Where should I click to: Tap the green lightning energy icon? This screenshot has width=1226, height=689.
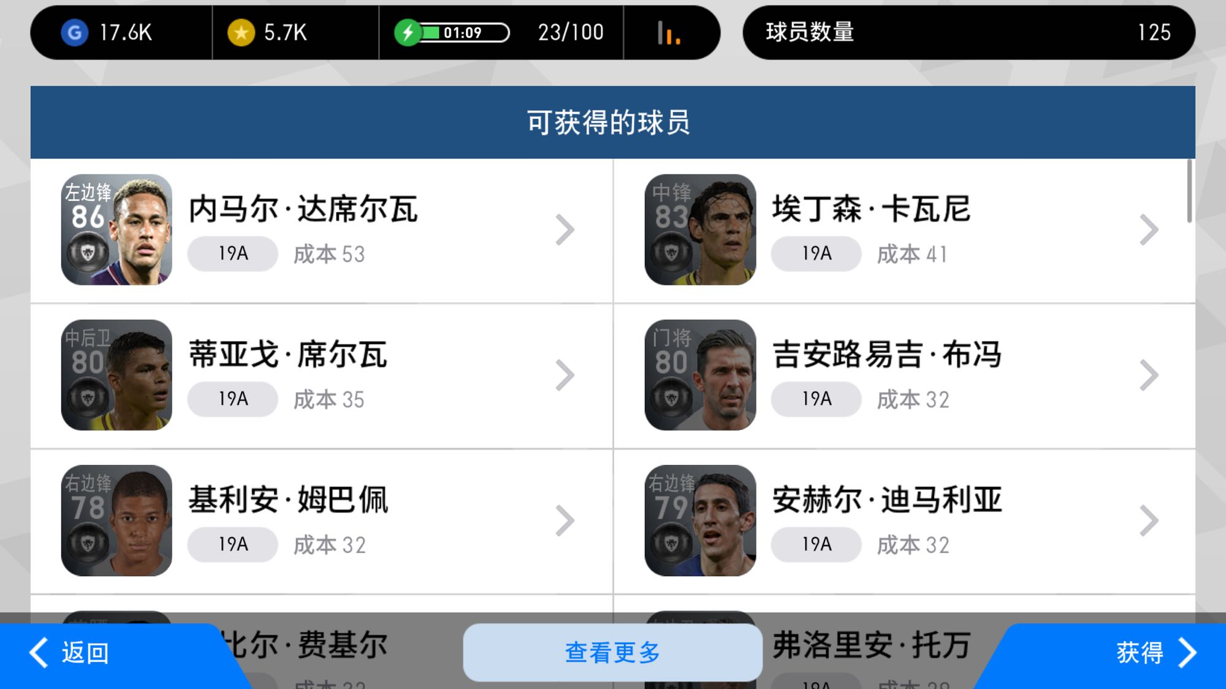coord(408,32)
